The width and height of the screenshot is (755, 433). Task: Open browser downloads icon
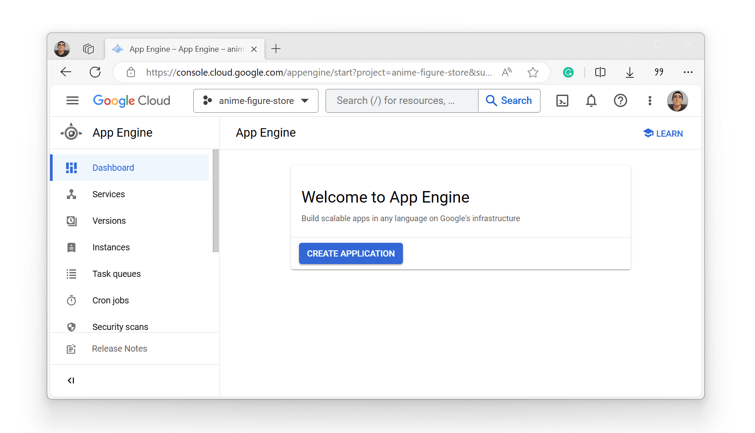pyautogui.click(x=630, y=72)
